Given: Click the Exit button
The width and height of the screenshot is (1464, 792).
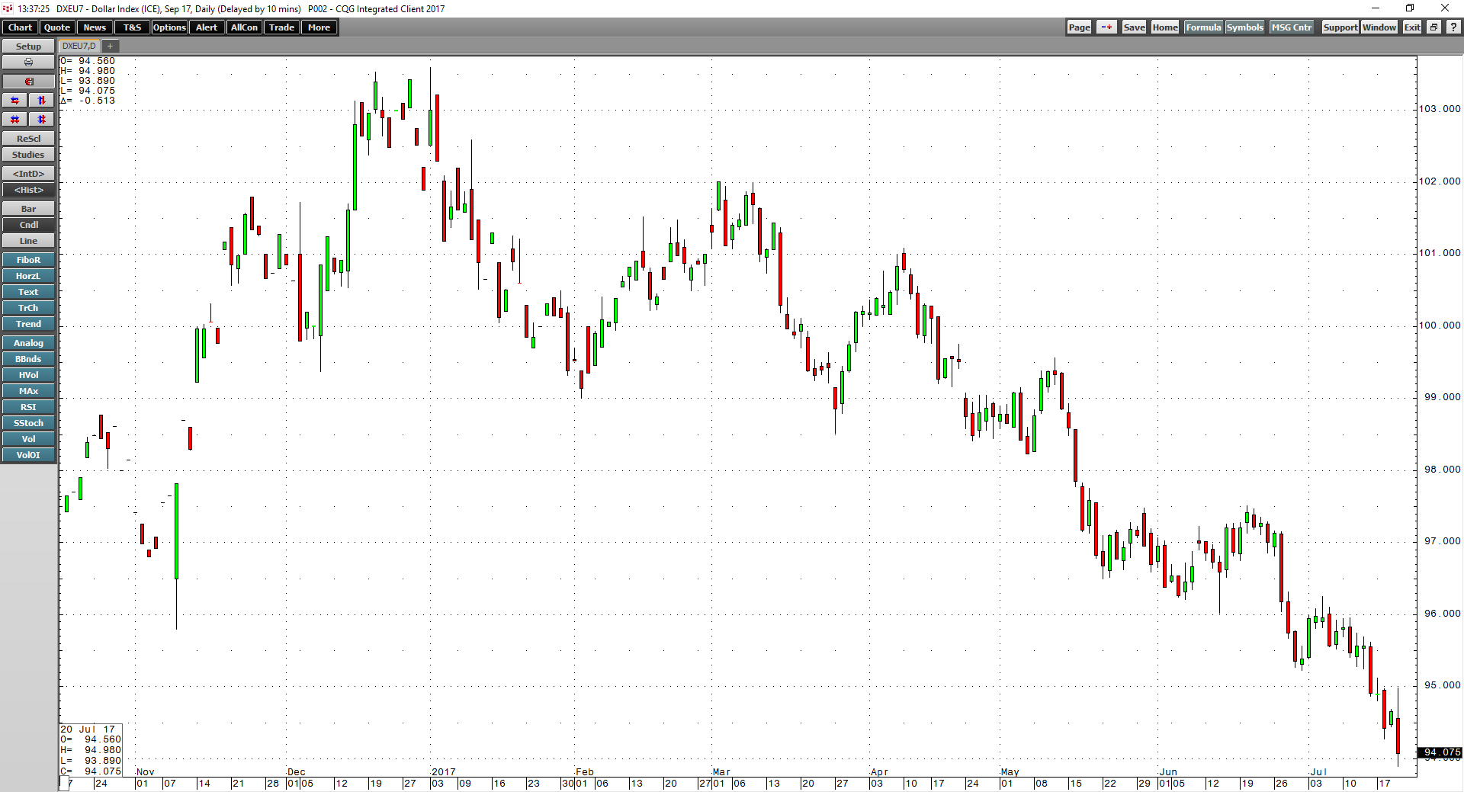Looking at the screenshot, I should pyautogui.click(x=1412, y=27).
